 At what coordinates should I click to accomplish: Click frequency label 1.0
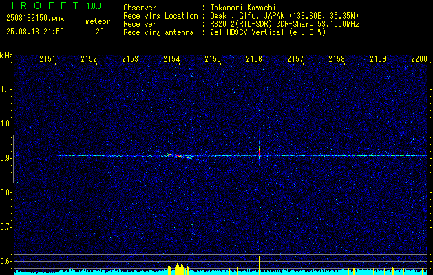6,124
